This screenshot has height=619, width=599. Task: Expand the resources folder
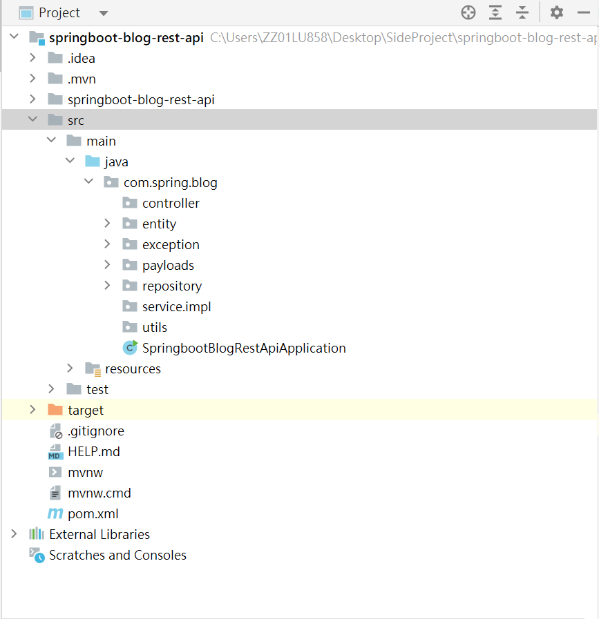(x=70, y=369)
